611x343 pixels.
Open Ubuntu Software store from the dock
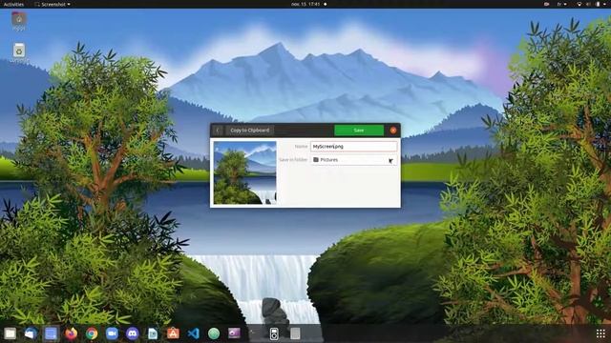173,333
